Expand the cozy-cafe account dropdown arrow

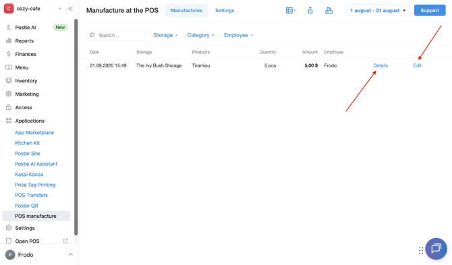pos(60,9)
